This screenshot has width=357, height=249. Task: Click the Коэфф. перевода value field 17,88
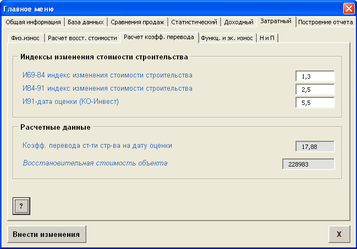click(315, 147)
